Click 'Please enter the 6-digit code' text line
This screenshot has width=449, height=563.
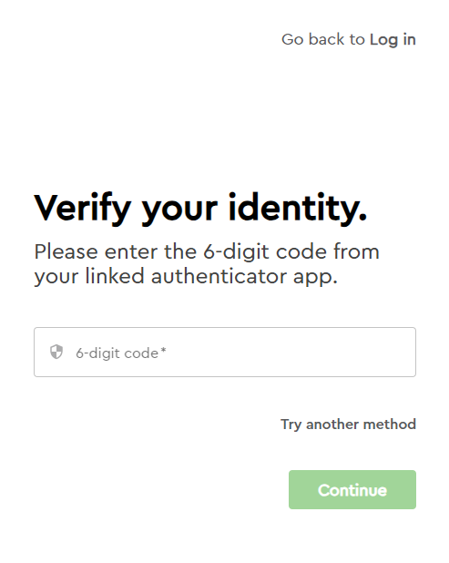207,251
